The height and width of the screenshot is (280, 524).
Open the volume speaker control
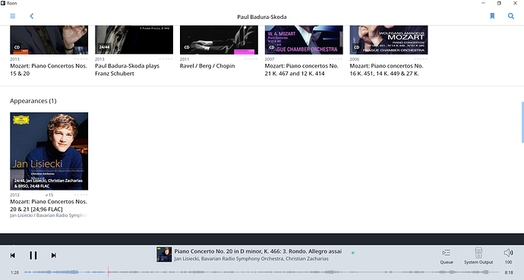[508, 253]
